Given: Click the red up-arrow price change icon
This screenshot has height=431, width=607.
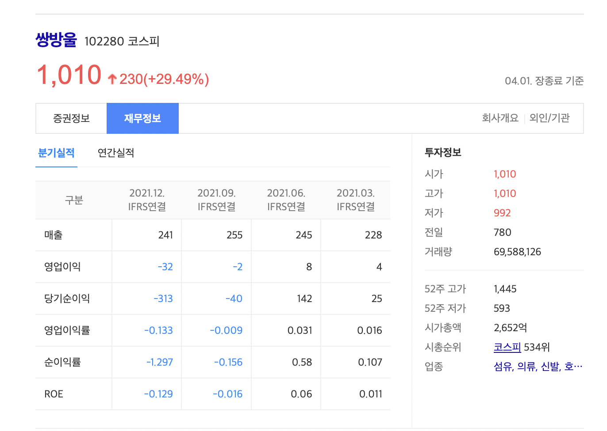Looking at the screenshot, I should [x=112, y=79].
